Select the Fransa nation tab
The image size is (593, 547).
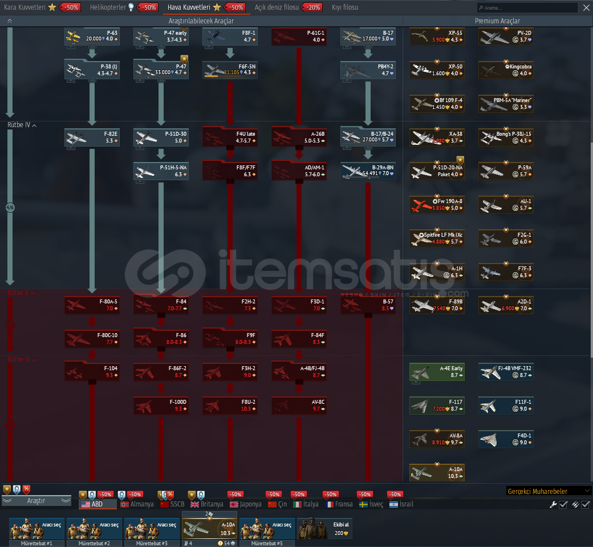[x=339, y=504]
